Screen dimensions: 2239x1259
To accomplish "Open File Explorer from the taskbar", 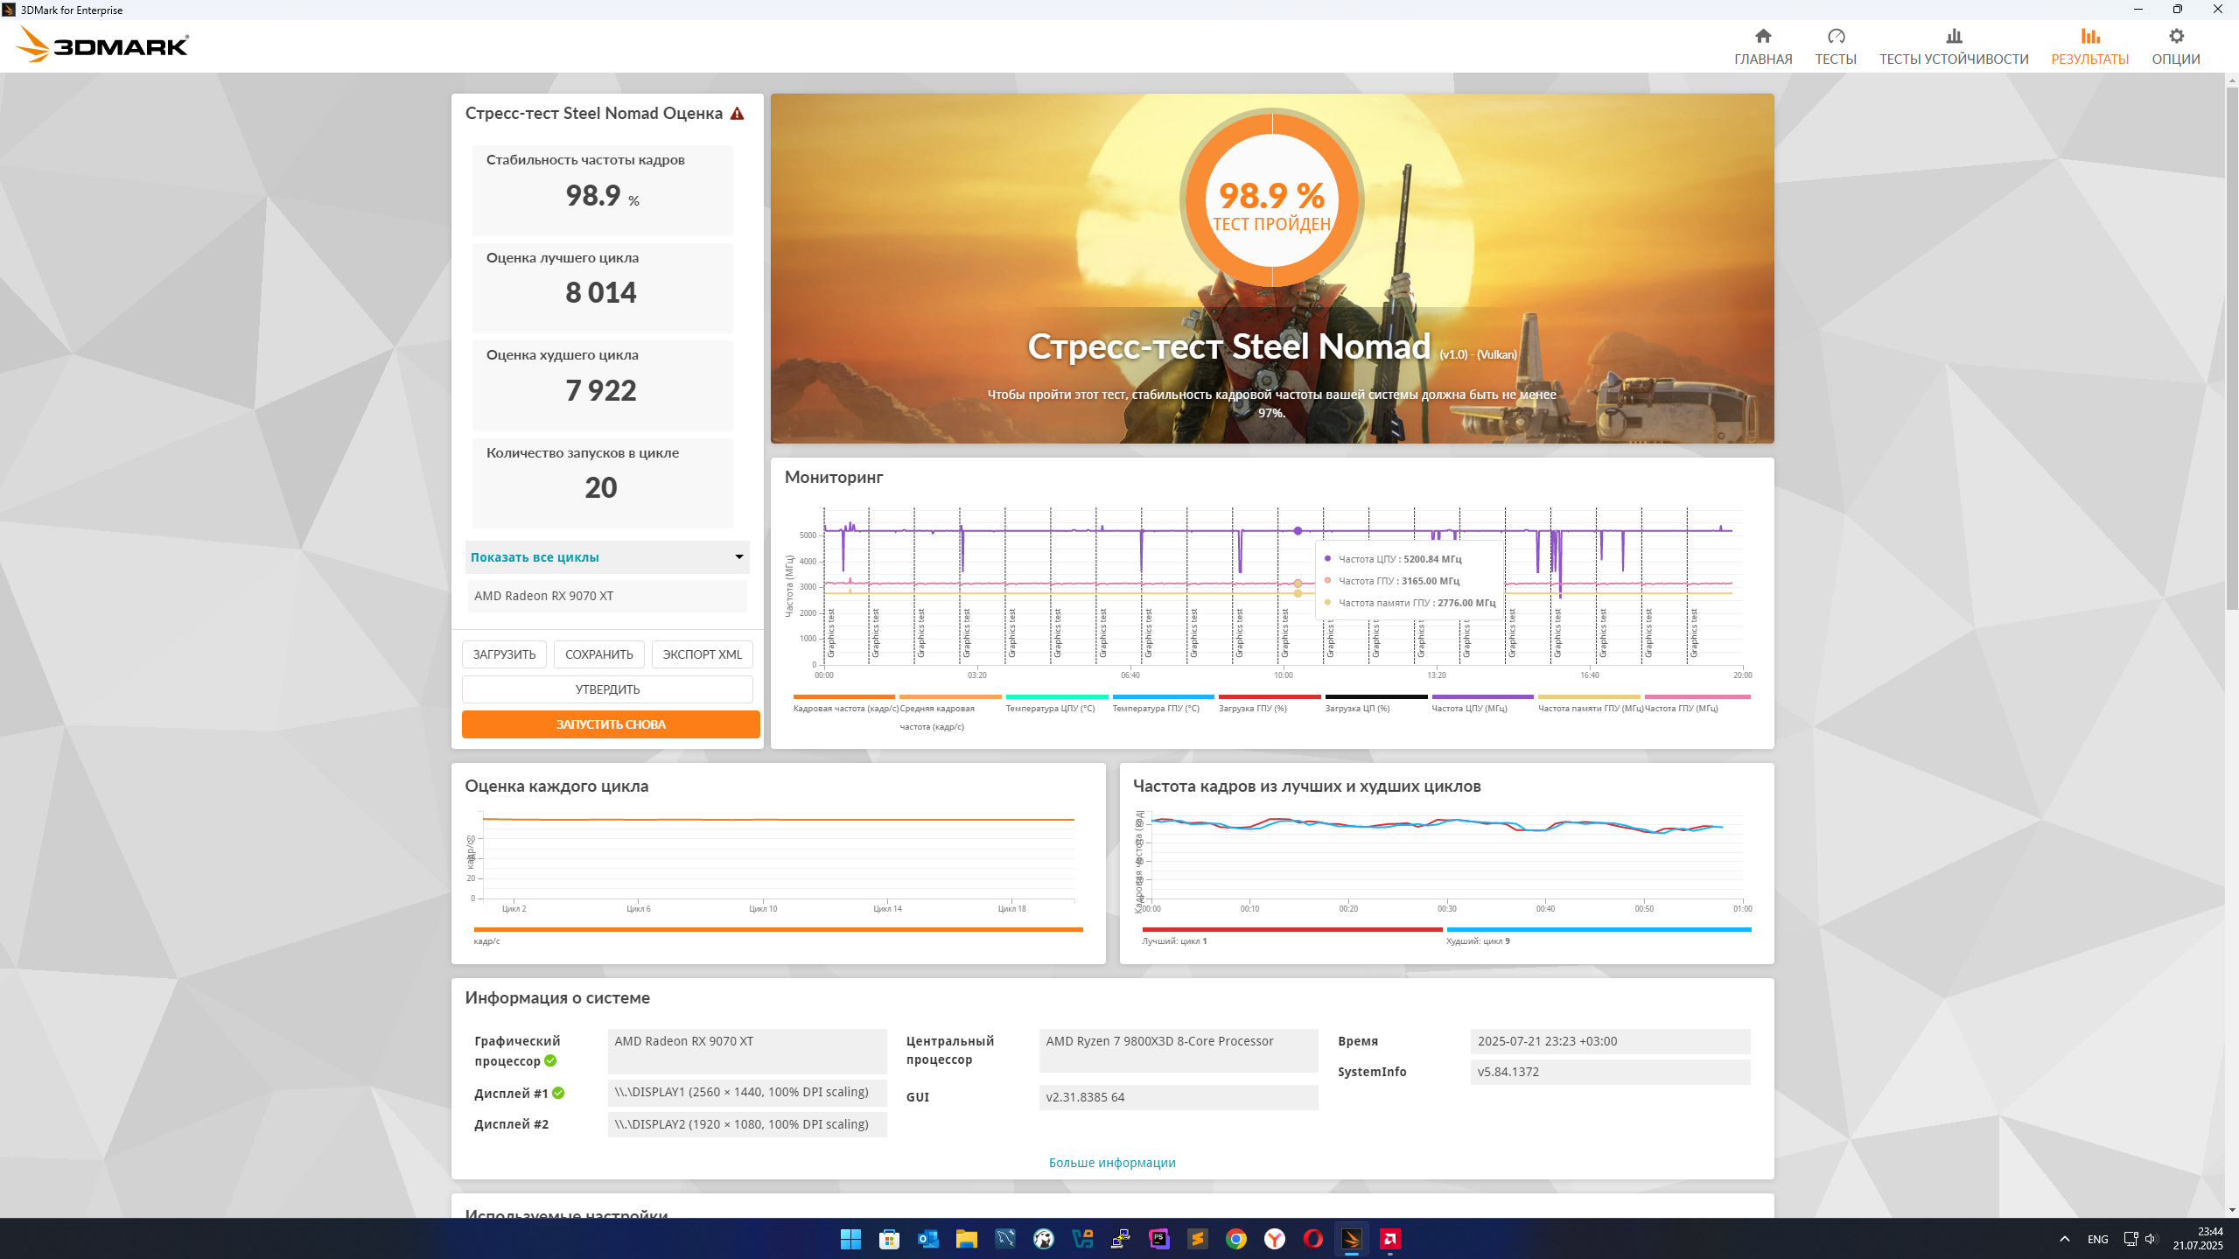I will [966, 1239].
